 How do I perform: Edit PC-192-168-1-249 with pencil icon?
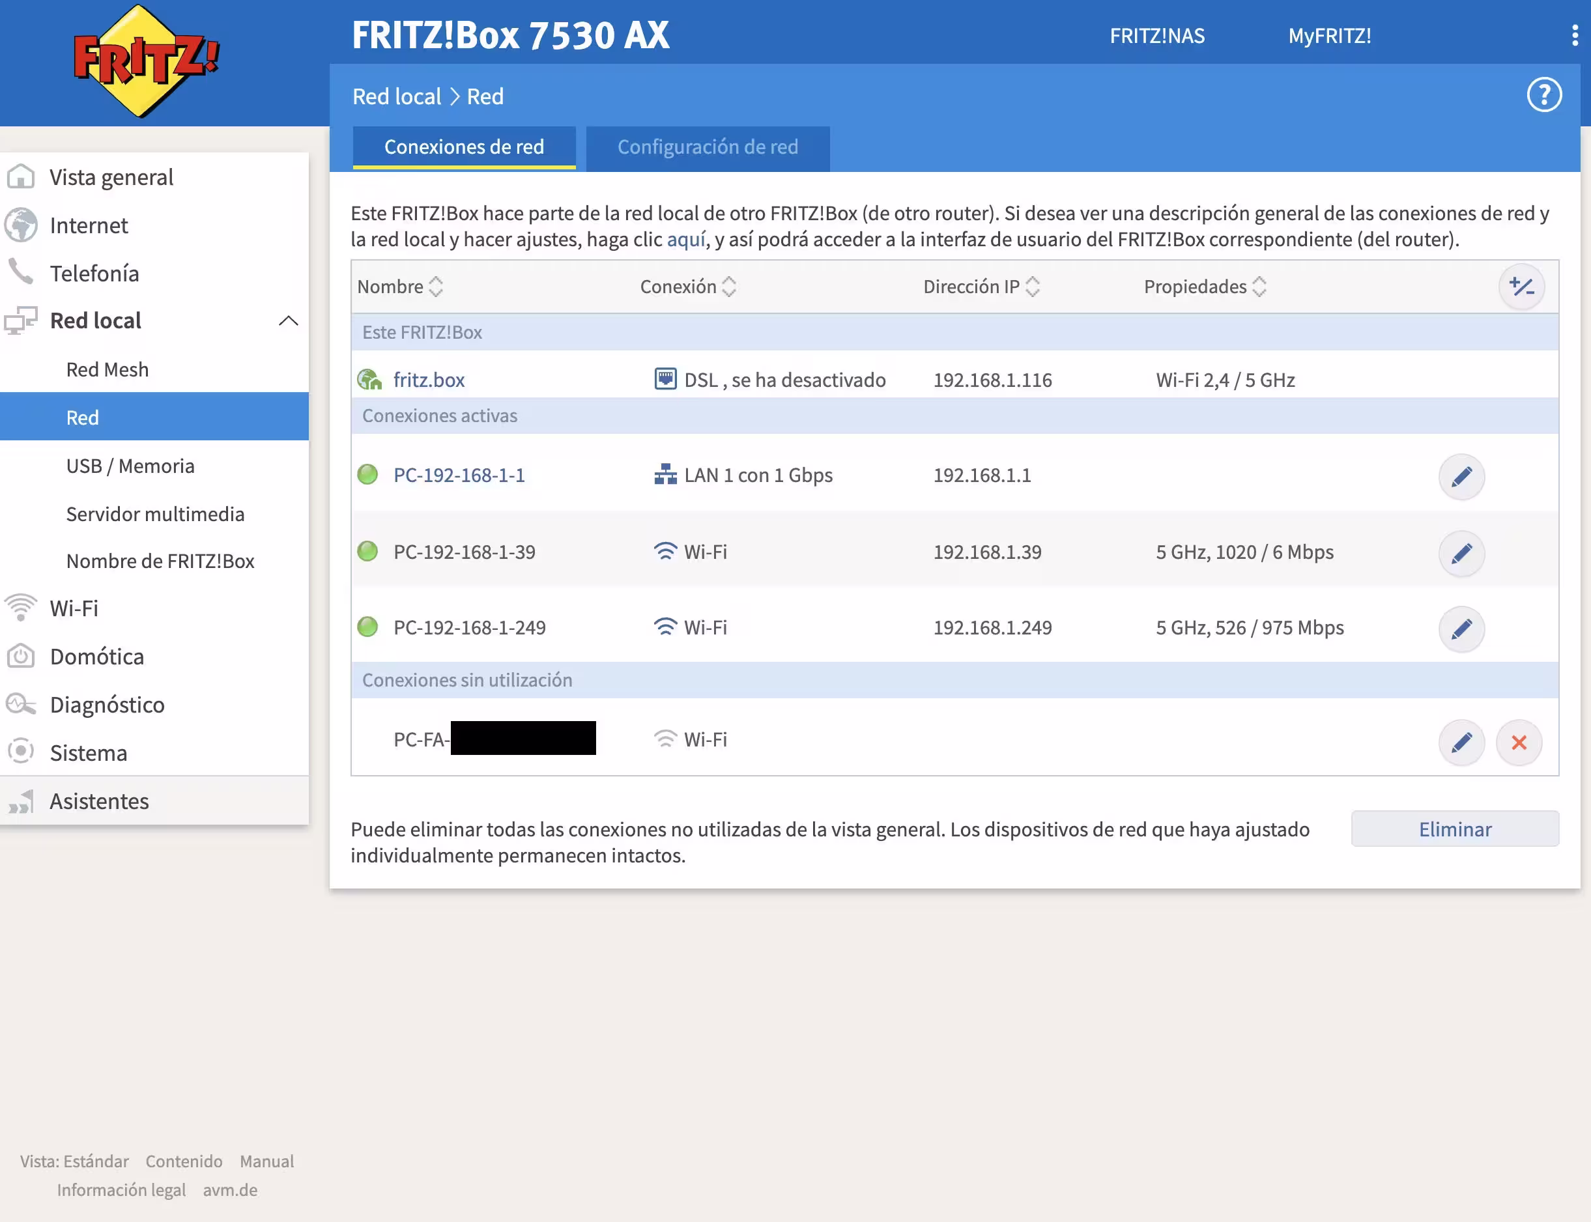[1461, 629]
